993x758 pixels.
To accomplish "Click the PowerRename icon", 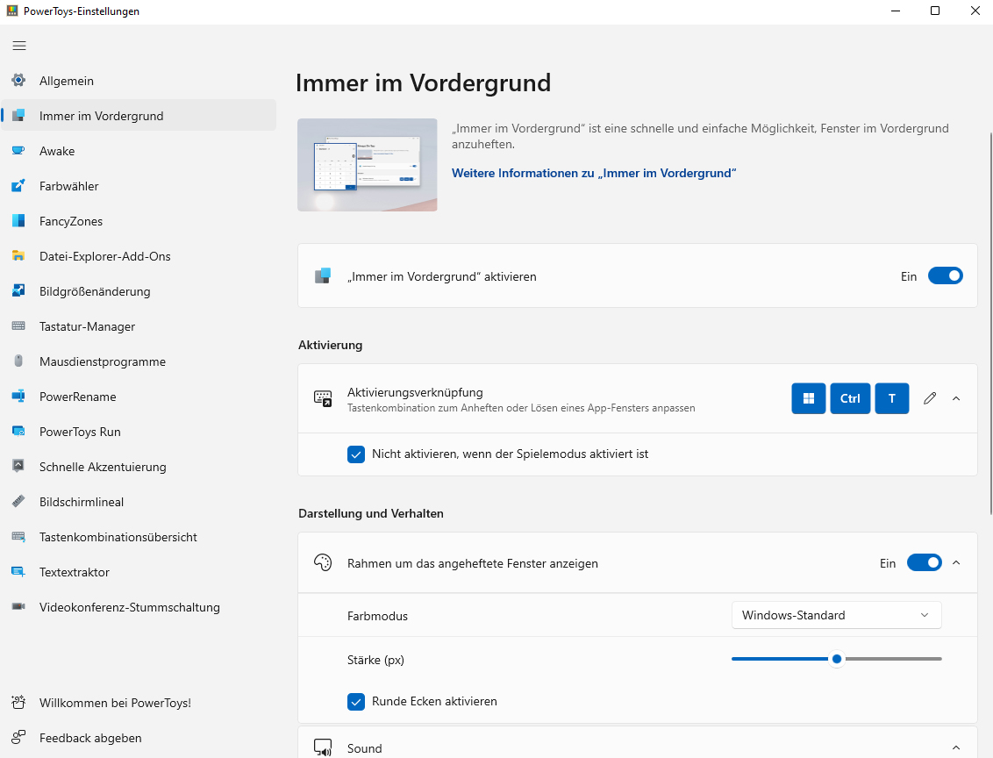I will 18,397.
